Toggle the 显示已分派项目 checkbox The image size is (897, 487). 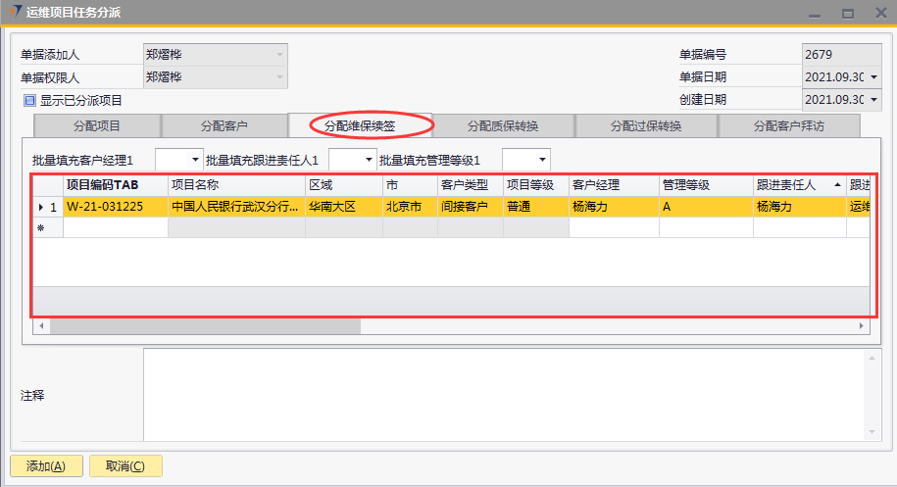[x=29, y=100]
